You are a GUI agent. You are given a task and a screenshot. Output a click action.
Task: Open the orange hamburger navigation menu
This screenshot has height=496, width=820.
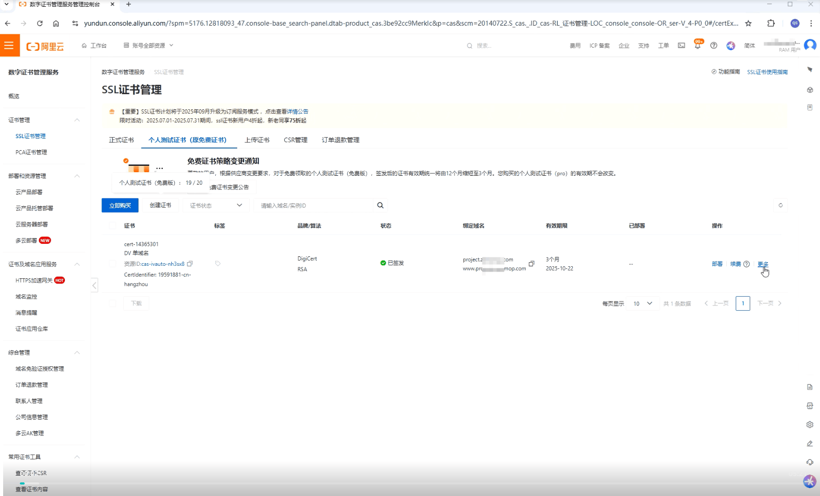(x=9, y=46)
